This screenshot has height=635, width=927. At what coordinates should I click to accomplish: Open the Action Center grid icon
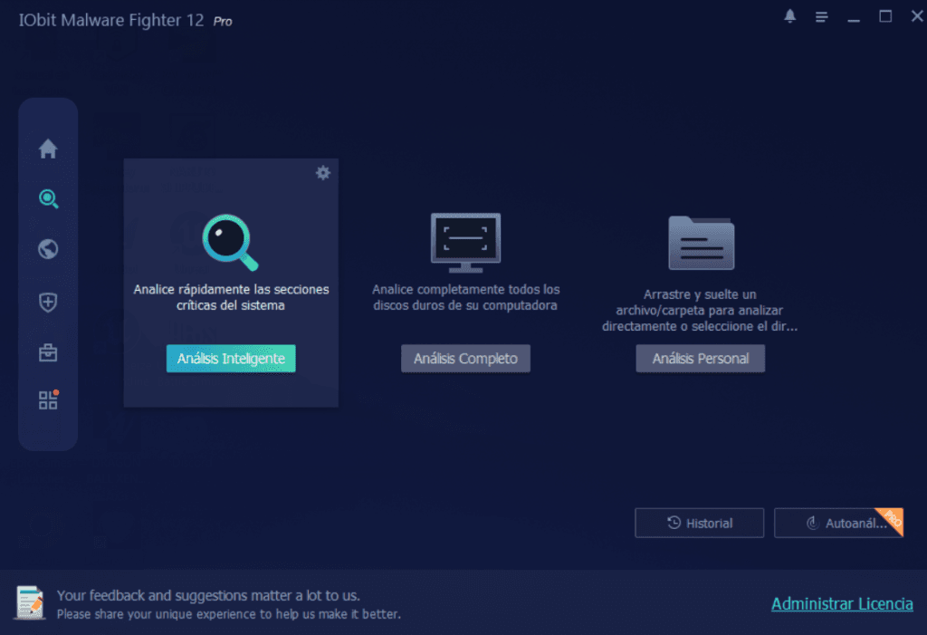tap(49, 400)
